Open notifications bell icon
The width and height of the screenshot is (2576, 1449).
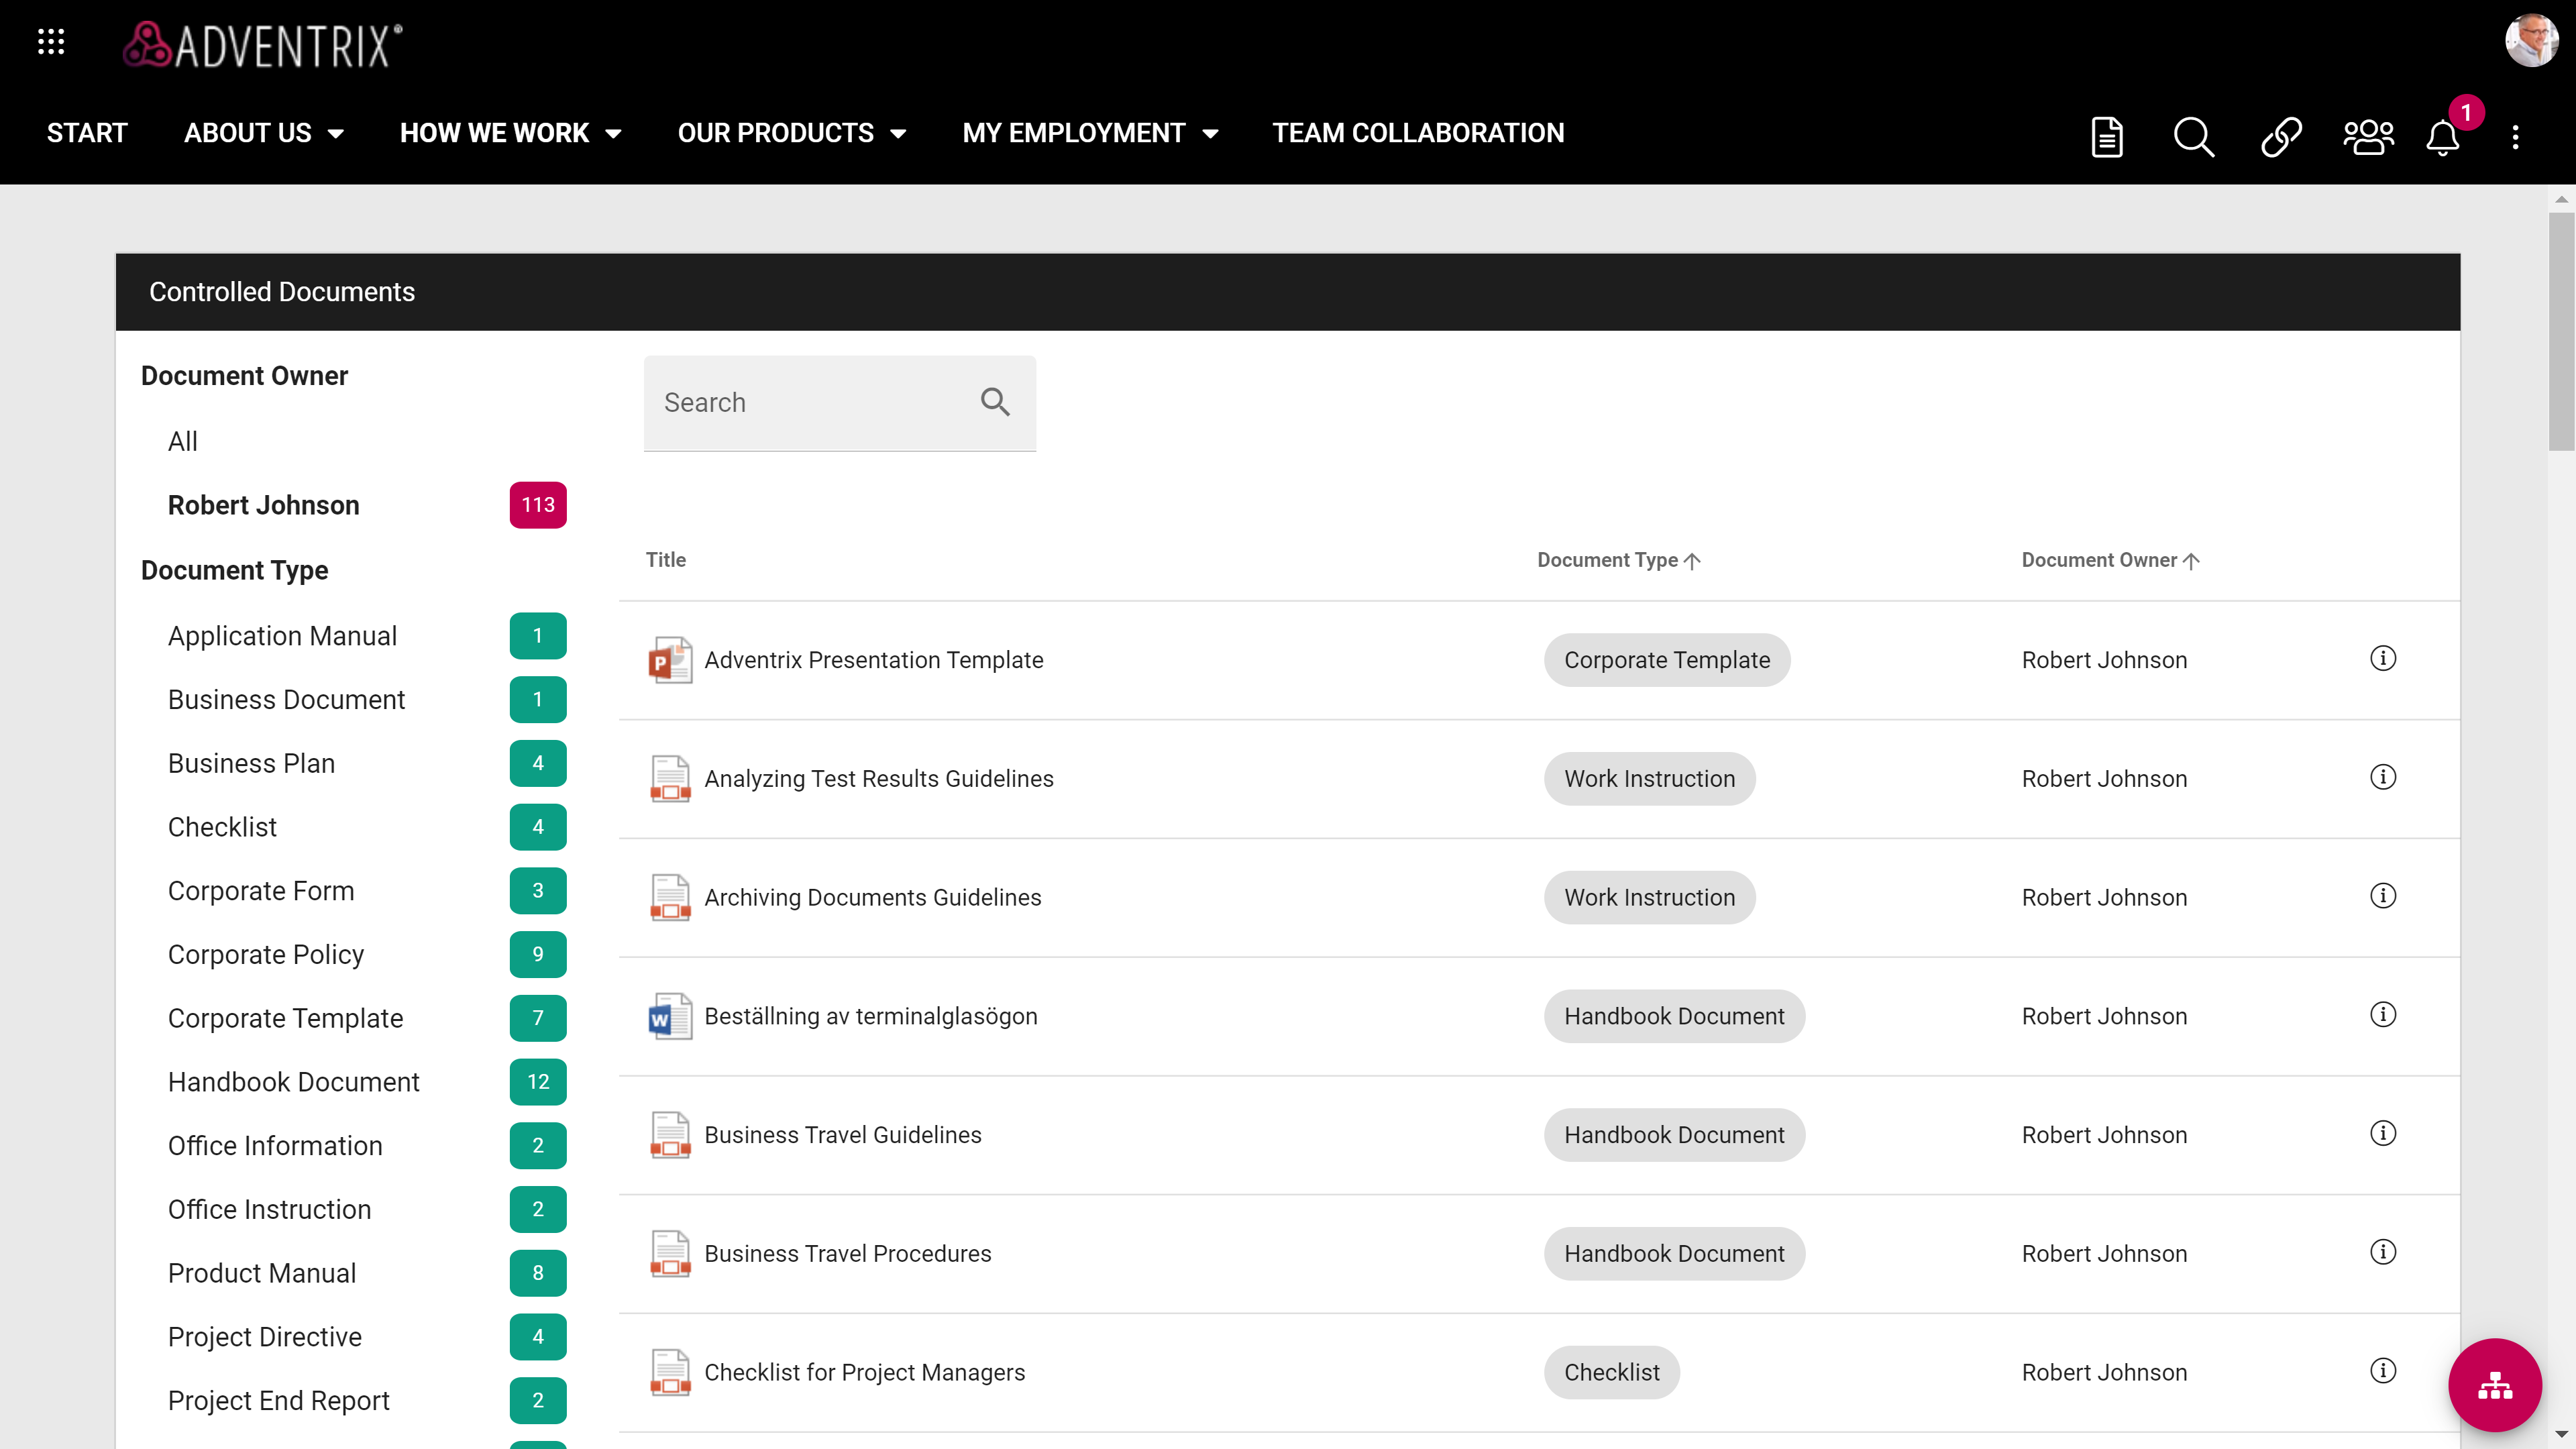[2442, 137]
